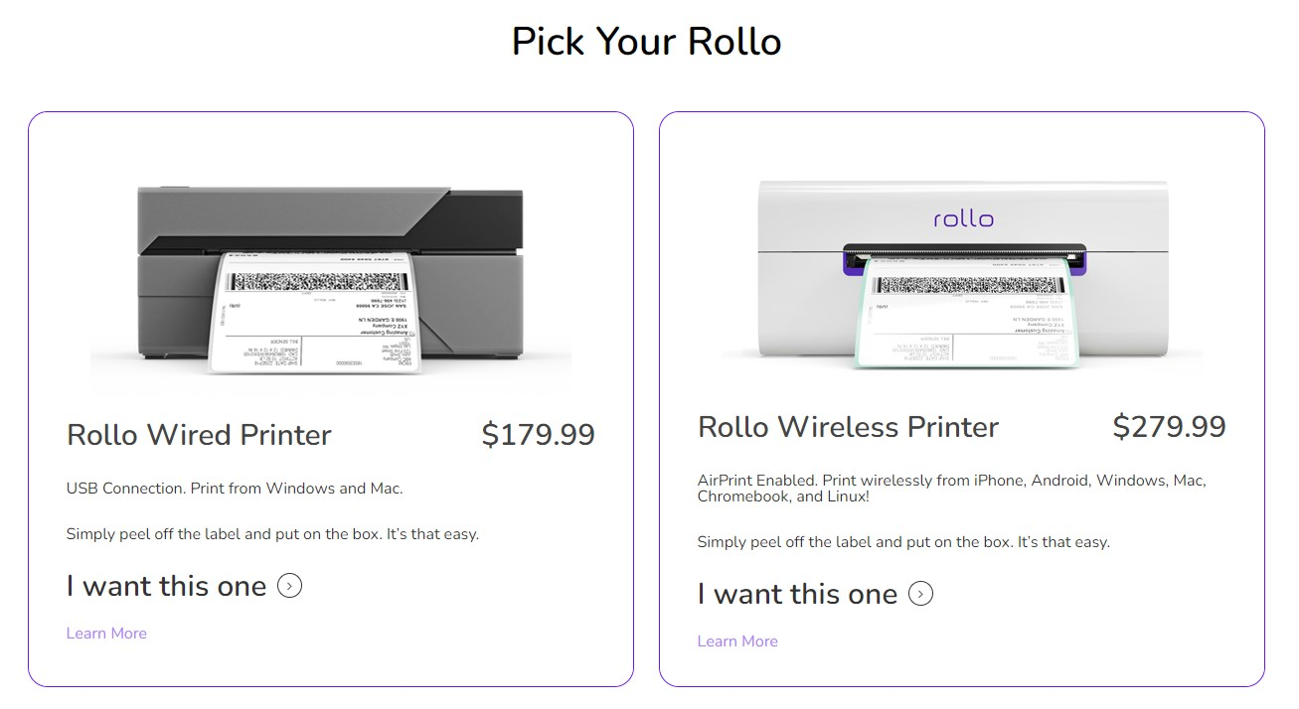This screenshot has width=1299, height=709.
Task: Click the $179.99 price
Action: [x=538, y=435]
